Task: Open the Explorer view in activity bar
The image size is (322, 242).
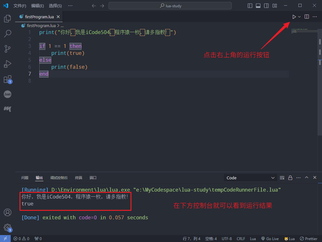Action: (x=8, y=19)
